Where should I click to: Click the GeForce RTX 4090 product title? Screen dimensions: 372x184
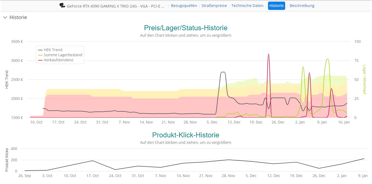click(116, 6)
